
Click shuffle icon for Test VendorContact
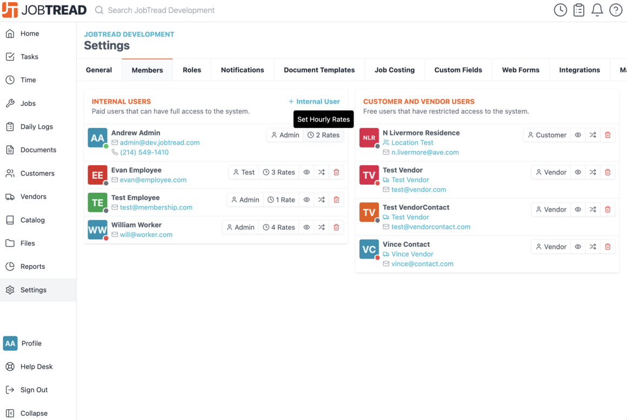(x=592, y=209)
